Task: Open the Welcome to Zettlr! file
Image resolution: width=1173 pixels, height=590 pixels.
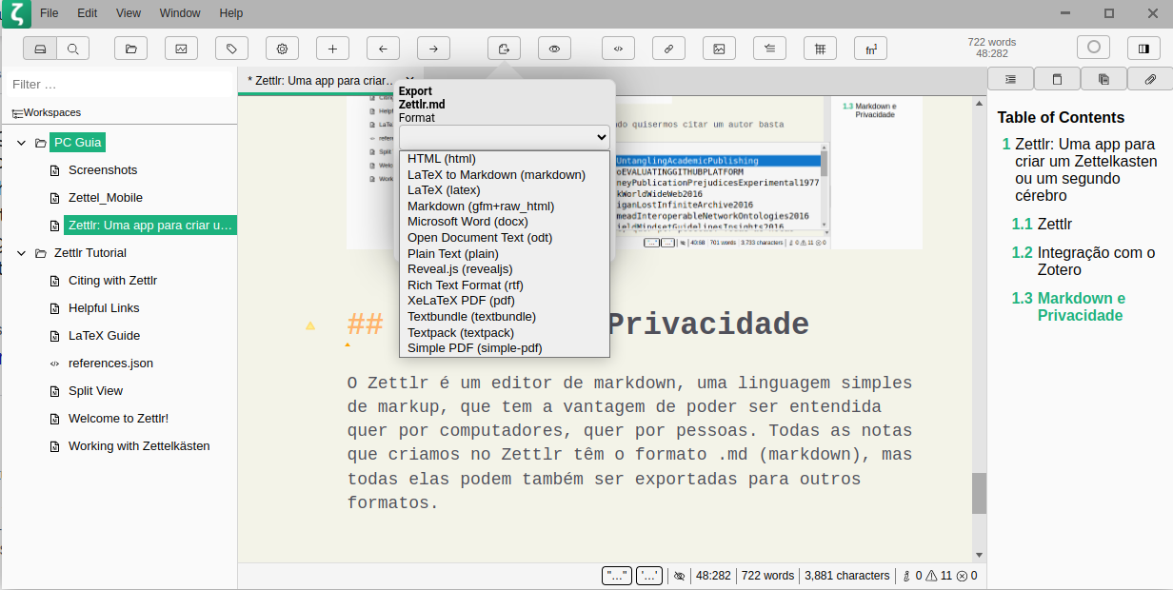Action: pyautogui.click(x=118, y=419)
